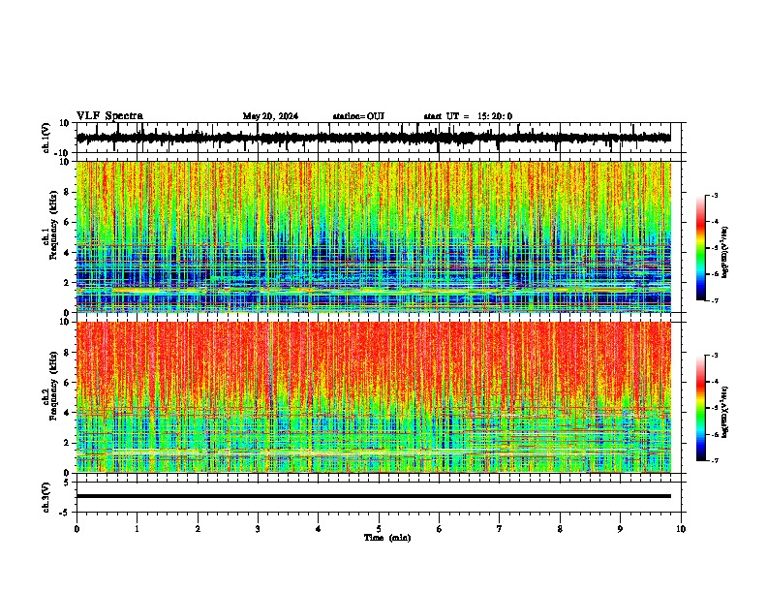Click the "2" kHz tick on ch.1 spectrogram axis

click(x=68, y=282)
